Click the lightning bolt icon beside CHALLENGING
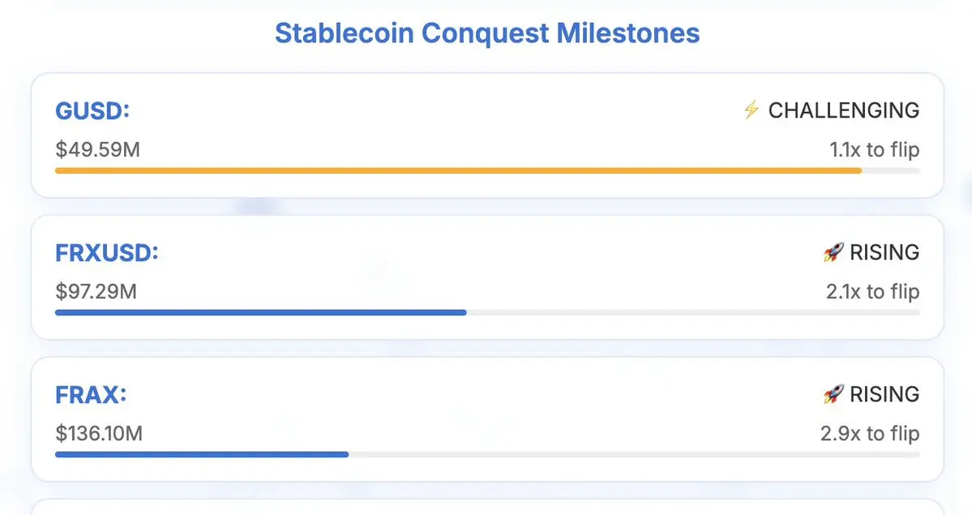Screen dimensions: 972x515 click(x=751, y=109)
